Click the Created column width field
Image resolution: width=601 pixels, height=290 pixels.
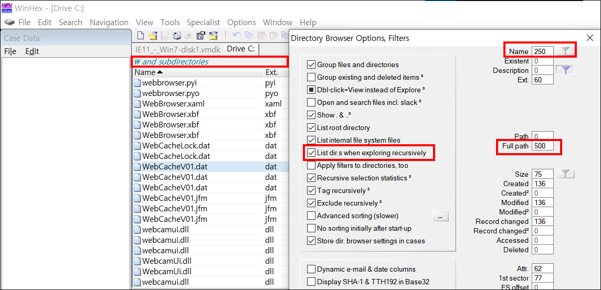[x=543, y=184]
